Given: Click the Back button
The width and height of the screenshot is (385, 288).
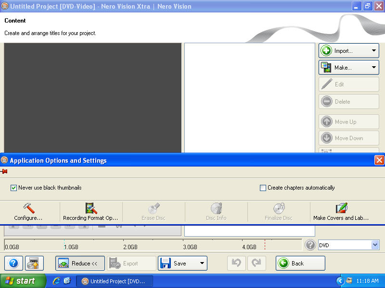Looking at the screenshot, I should click(x=300, y=263).
